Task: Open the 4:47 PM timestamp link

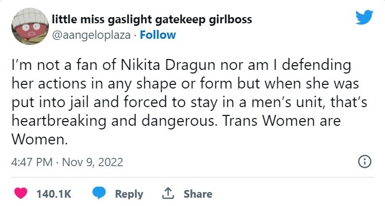Action: [x=32, y=162]
